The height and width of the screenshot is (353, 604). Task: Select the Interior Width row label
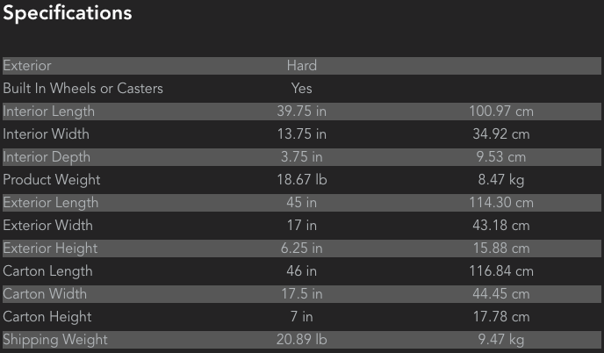[46, 134]
